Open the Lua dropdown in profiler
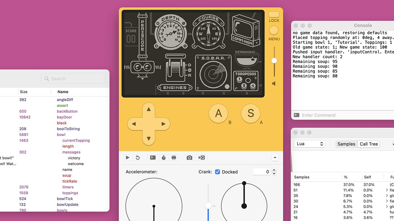 pyautogui.click(x=309, y=144)
